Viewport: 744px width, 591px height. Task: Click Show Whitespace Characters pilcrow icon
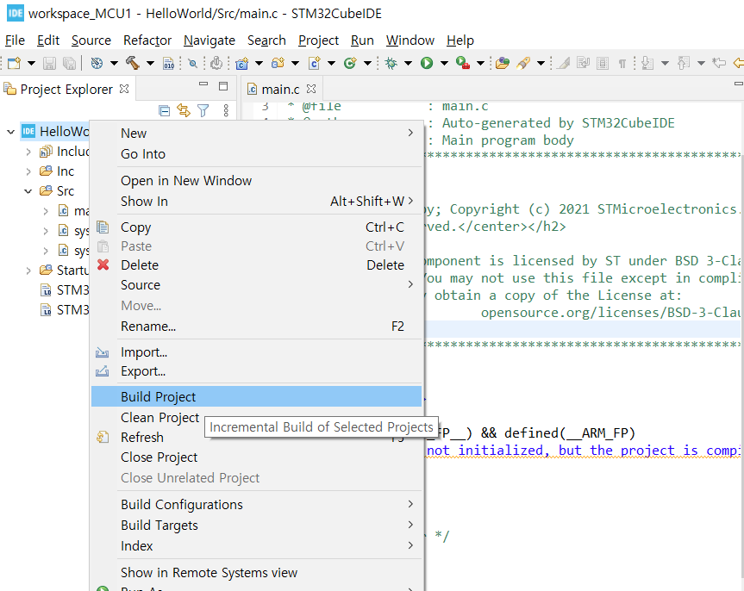coord(622,64)
